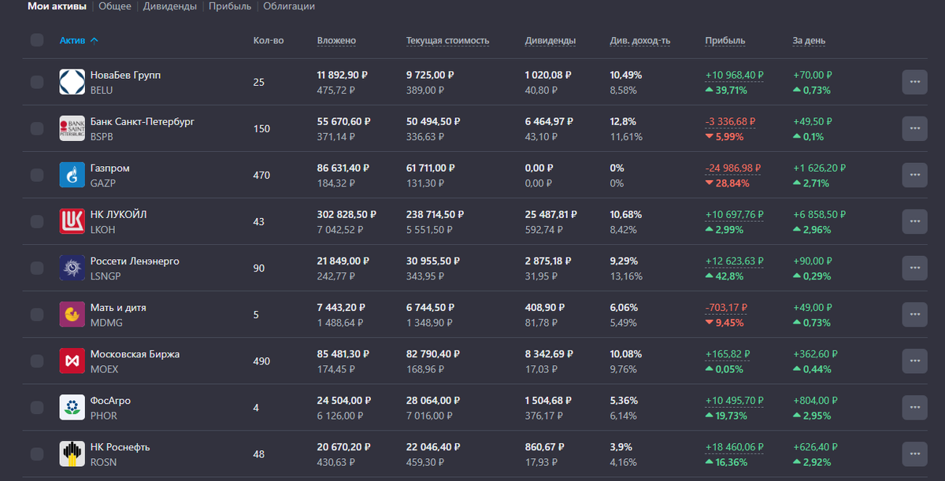Click the profit value +18 460,06 ₽

click(x=735, y=447)
